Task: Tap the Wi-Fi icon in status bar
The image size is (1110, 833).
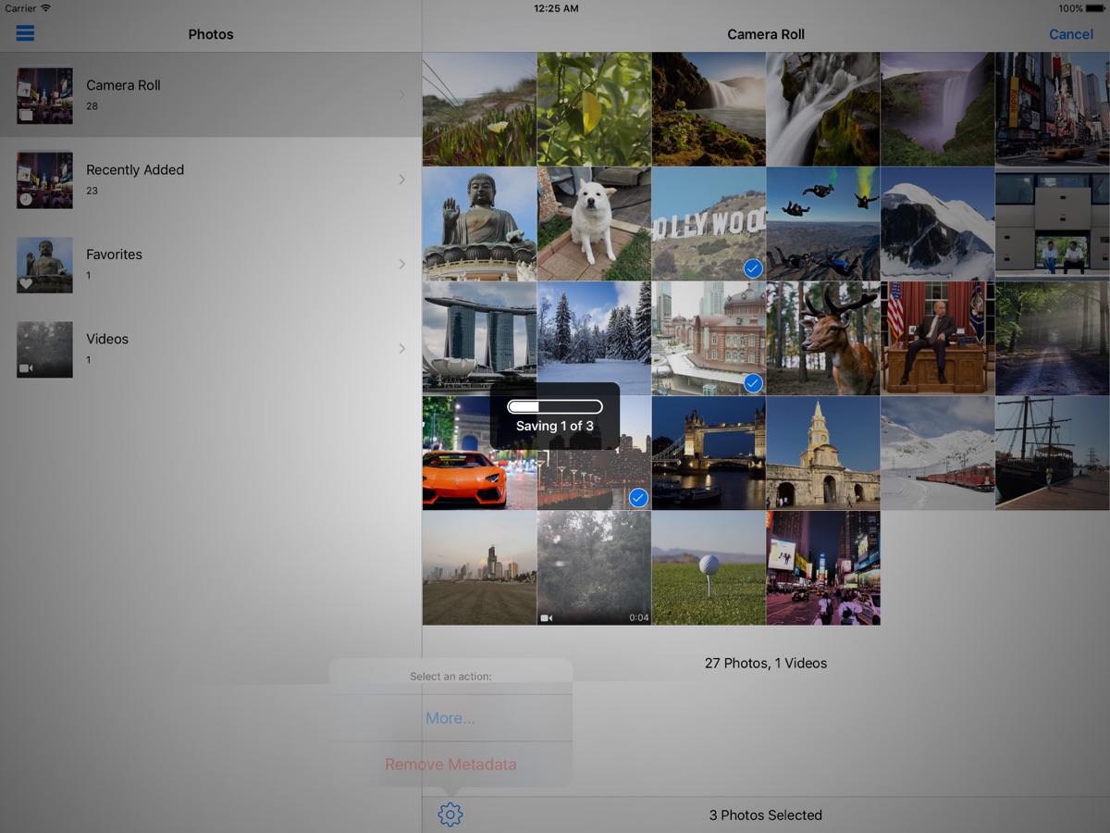Action: click(x=46, y=8)
